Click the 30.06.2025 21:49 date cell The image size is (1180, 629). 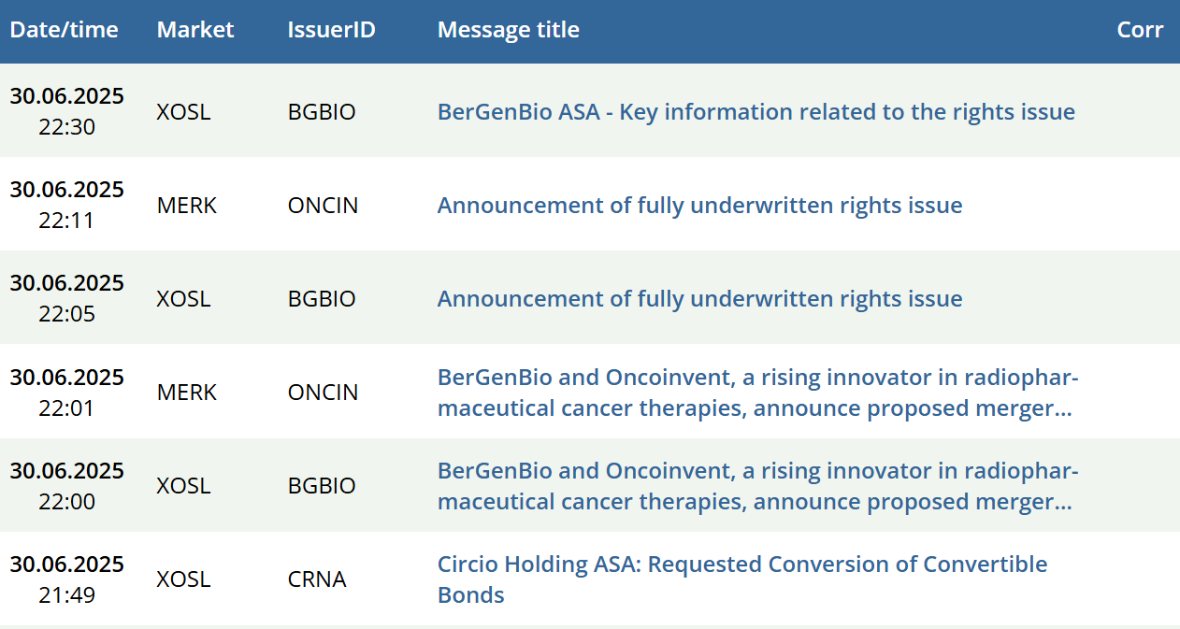click(x=67, y=579)
